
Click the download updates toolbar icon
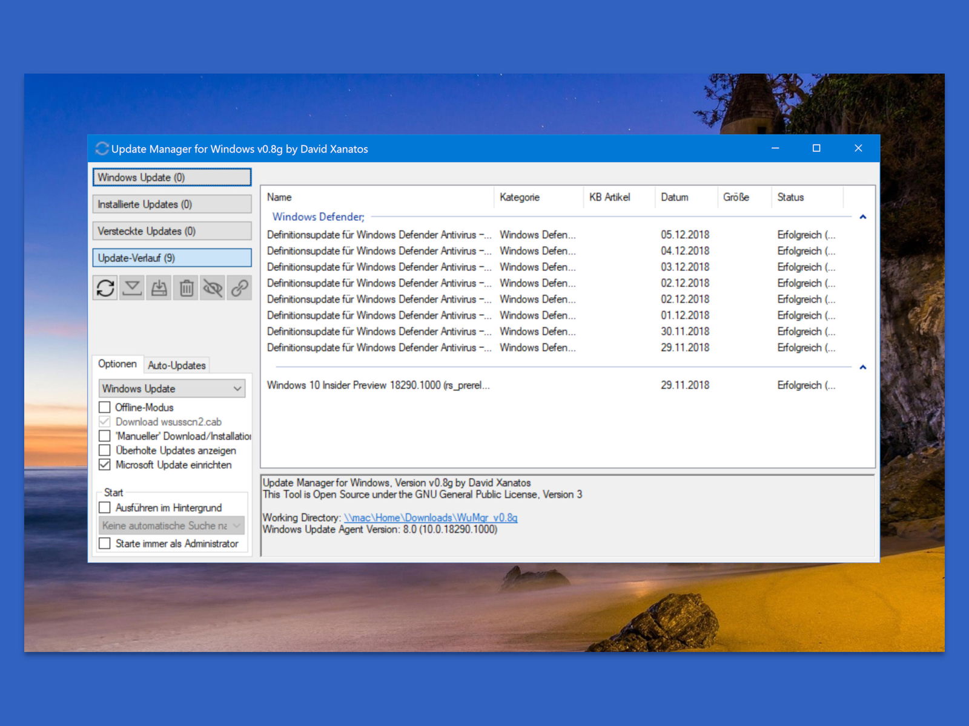tap(132, 288)
